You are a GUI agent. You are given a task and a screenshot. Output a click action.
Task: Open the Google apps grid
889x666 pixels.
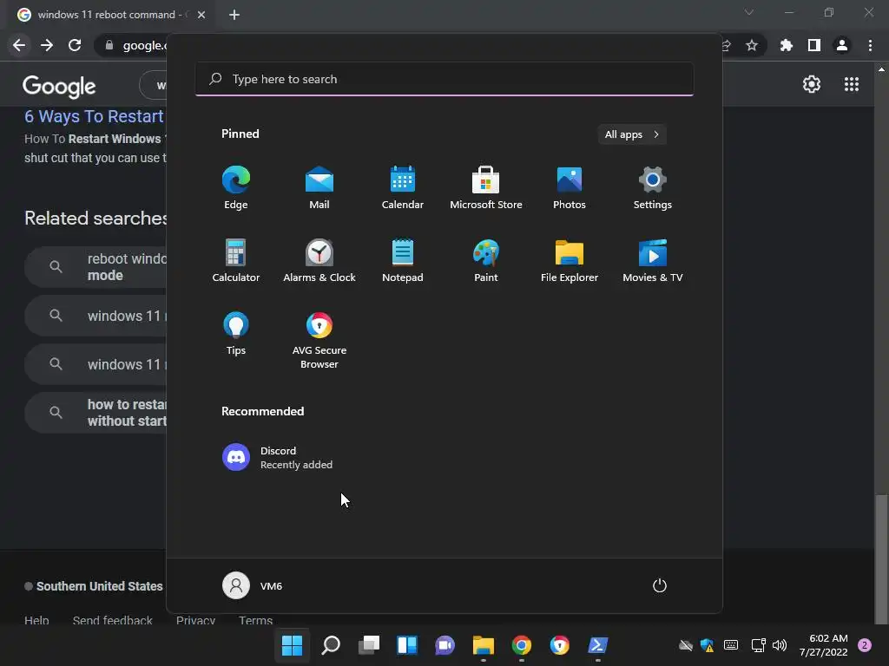point(852,84)
